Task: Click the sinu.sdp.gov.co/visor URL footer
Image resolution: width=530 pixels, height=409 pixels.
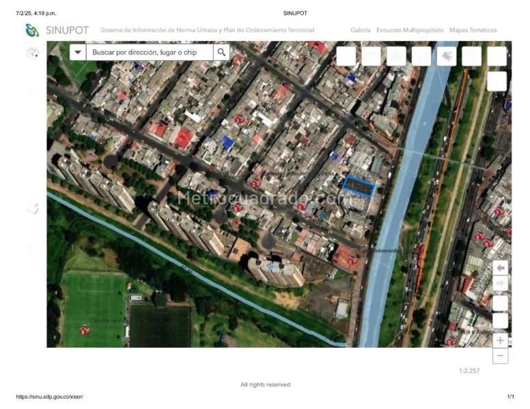Action: pos(49,397)
